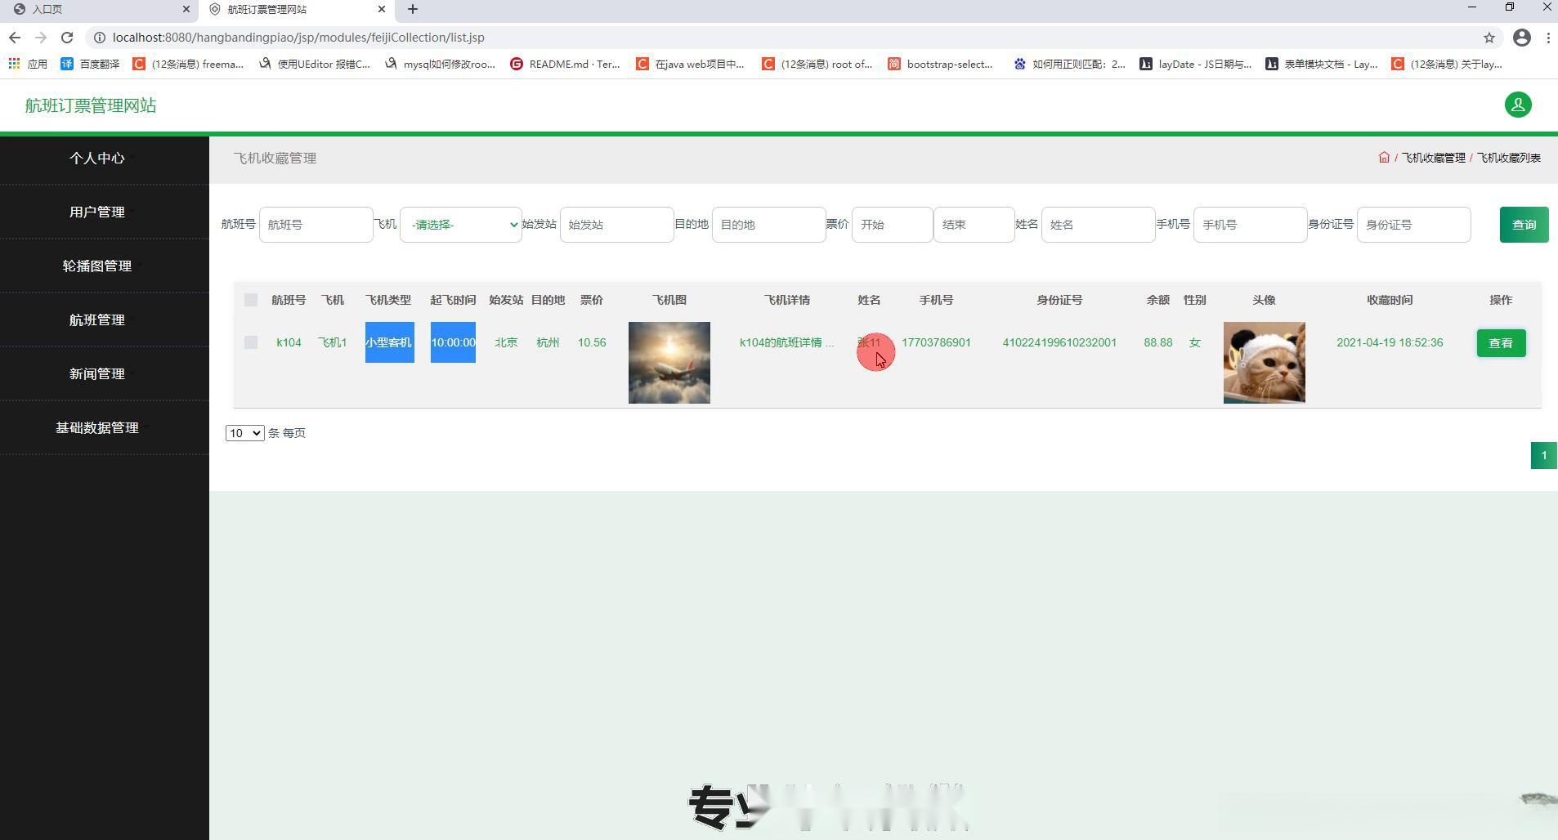The width and height of the screenshot is (1558, 840).
Task: Click timestamp 2021-04-19 18:52:36
Action: pos(1390,342)
